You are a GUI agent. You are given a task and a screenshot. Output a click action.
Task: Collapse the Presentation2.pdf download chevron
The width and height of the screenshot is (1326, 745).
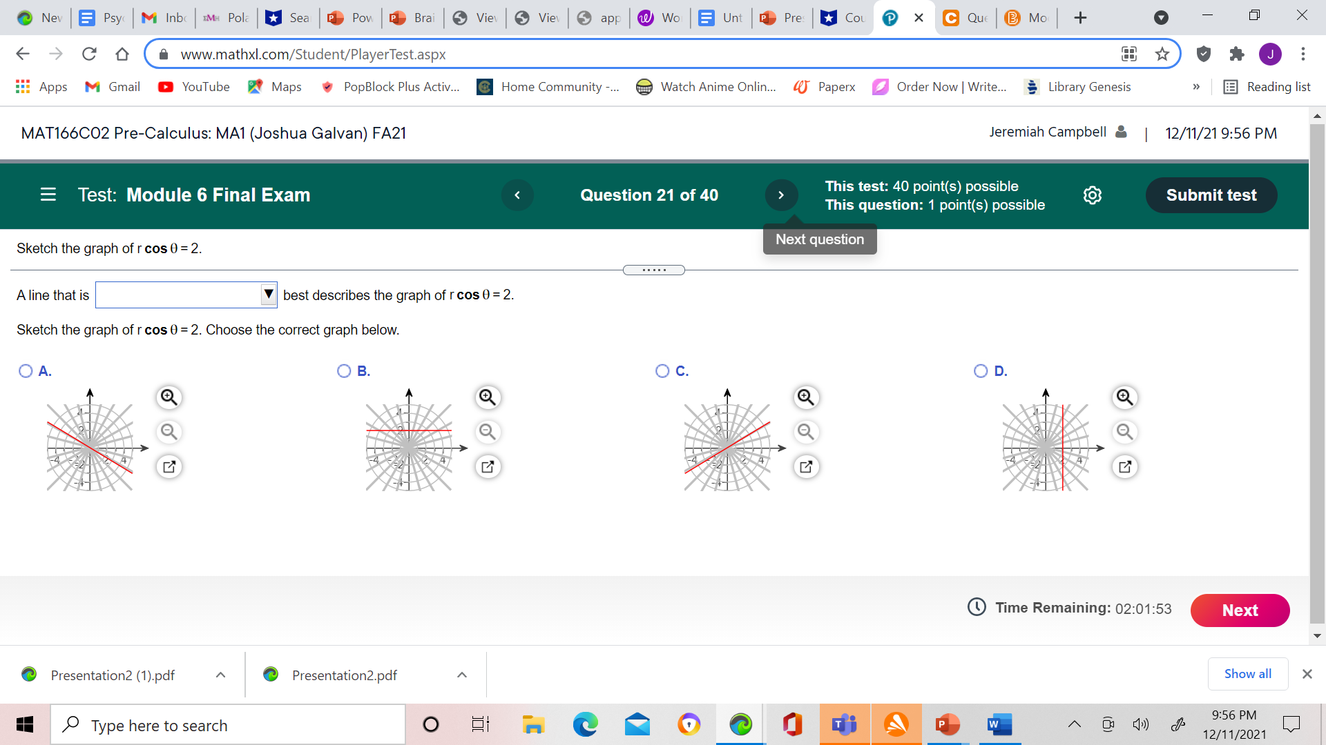tap(461, 675)
